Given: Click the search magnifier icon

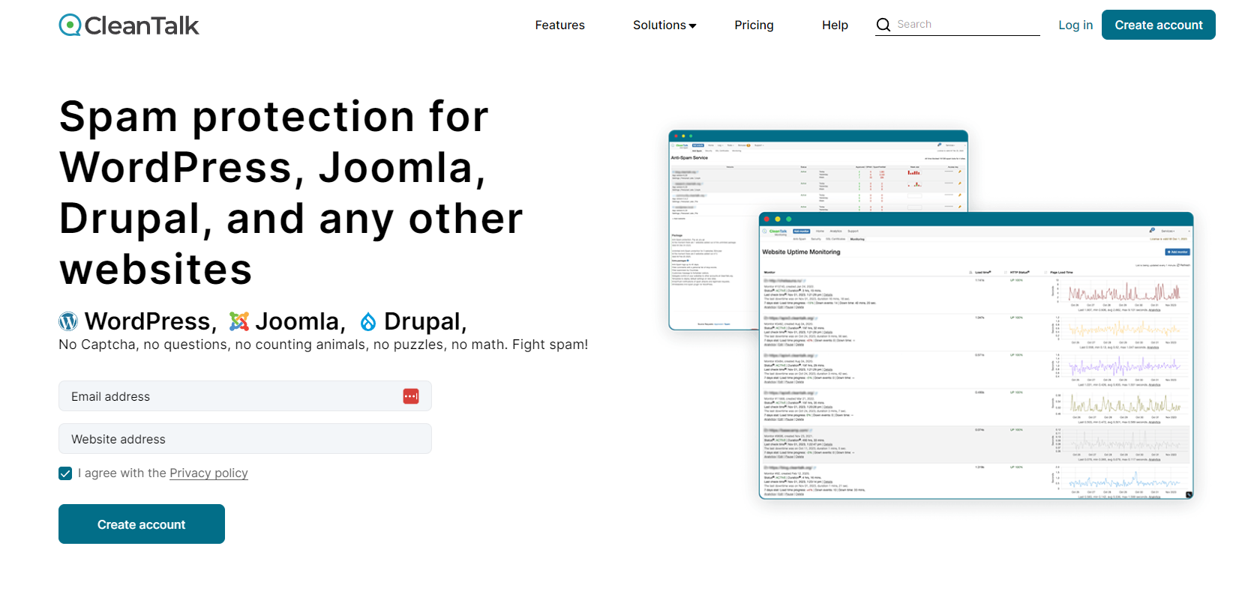Looking at the screenshot, I should [x=883, y=25].
